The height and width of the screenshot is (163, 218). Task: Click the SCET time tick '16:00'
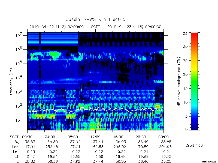[118, 137]
